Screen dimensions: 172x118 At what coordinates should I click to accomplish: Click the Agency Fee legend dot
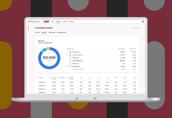pos(70,63)
